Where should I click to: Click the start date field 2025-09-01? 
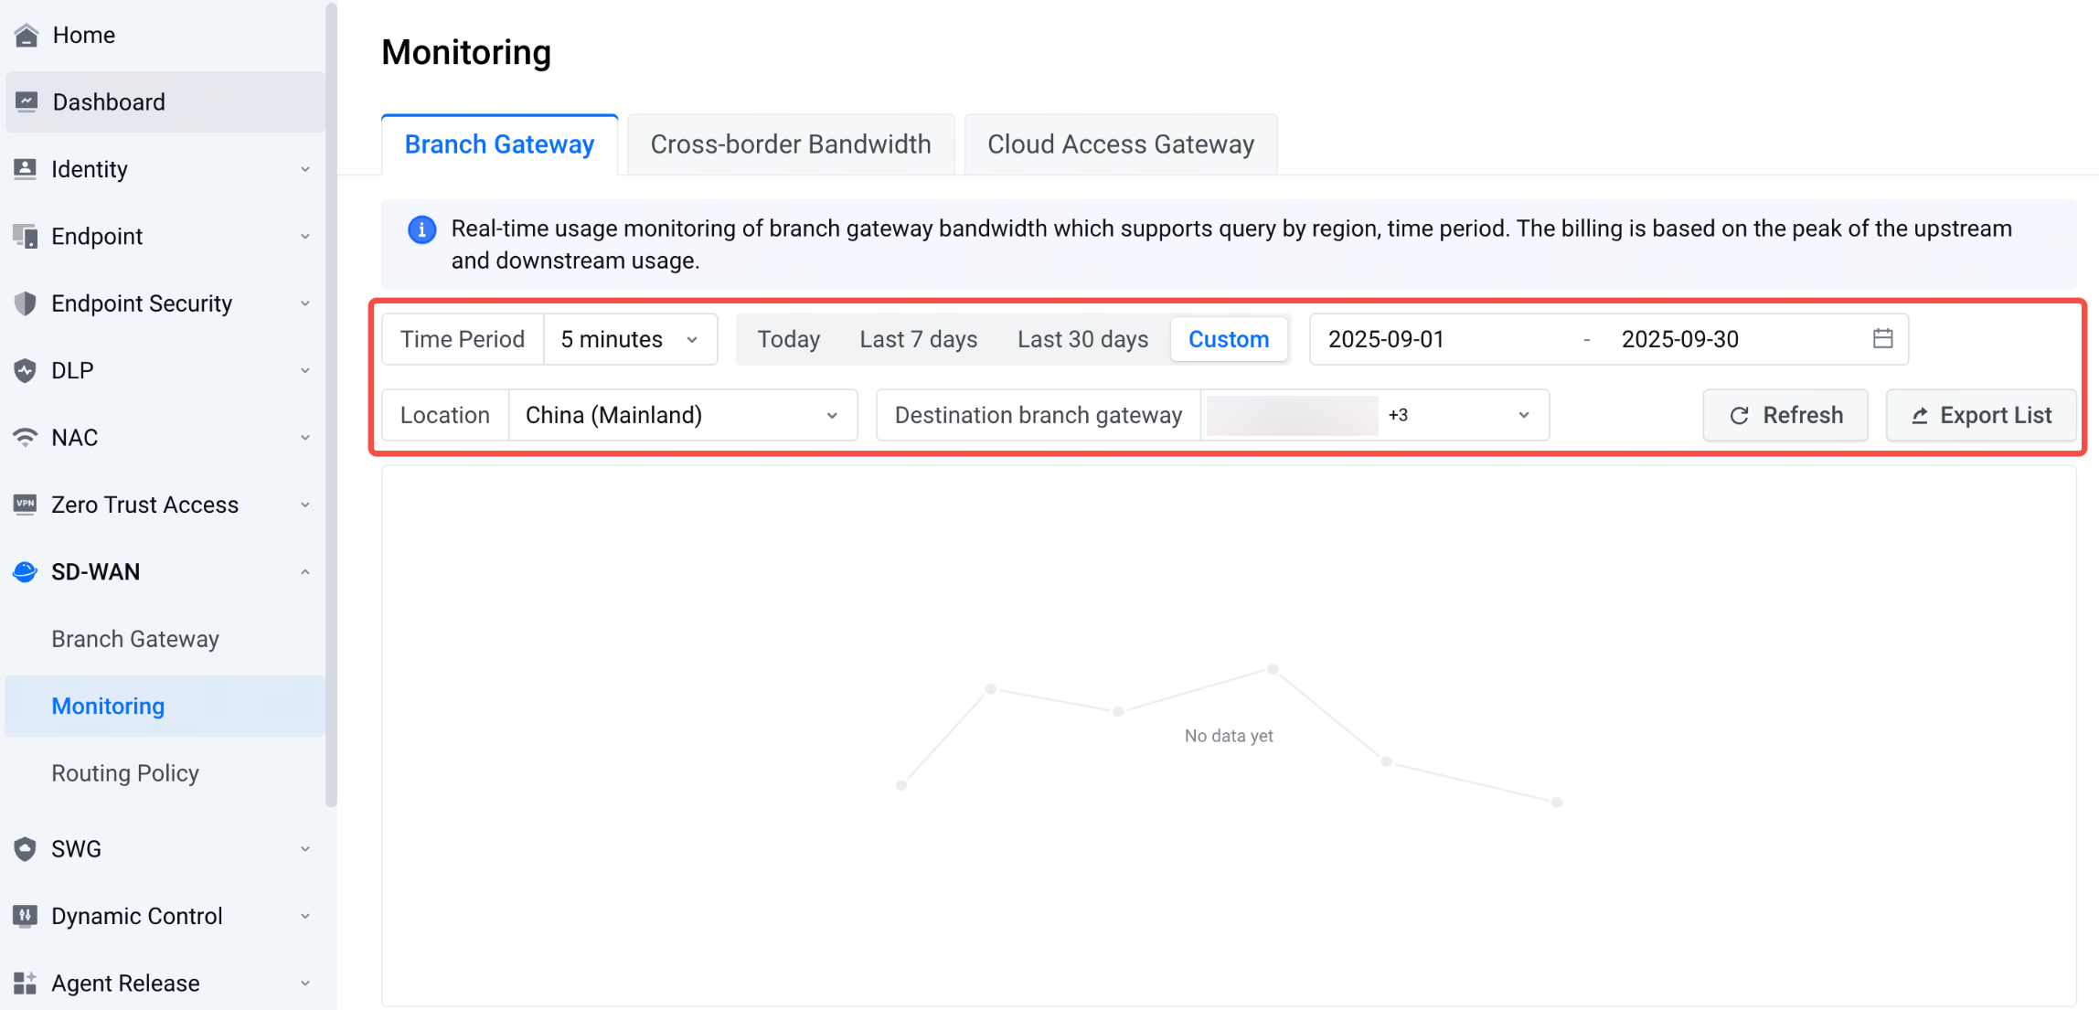[x=1386, y=339]
